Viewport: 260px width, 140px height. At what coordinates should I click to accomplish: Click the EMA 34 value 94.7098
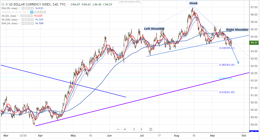tap(39, 23)
